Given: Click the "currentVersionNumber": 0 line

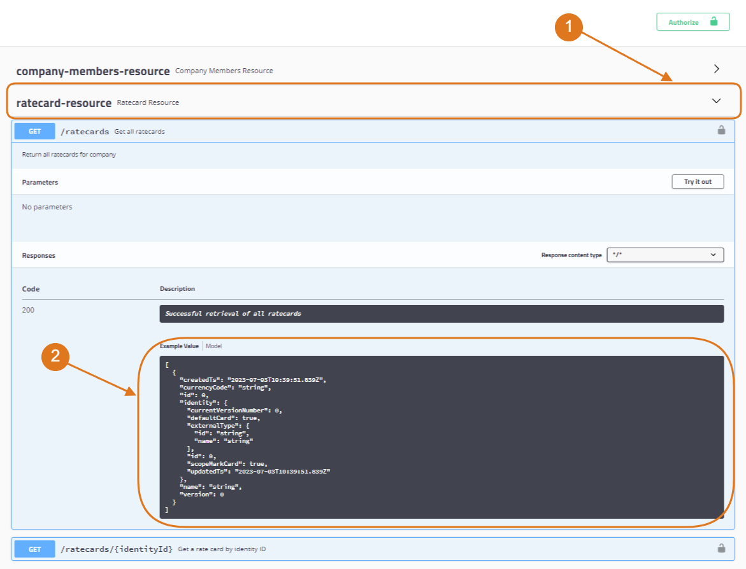Looking at the screenshot, I should click(234, 411).
